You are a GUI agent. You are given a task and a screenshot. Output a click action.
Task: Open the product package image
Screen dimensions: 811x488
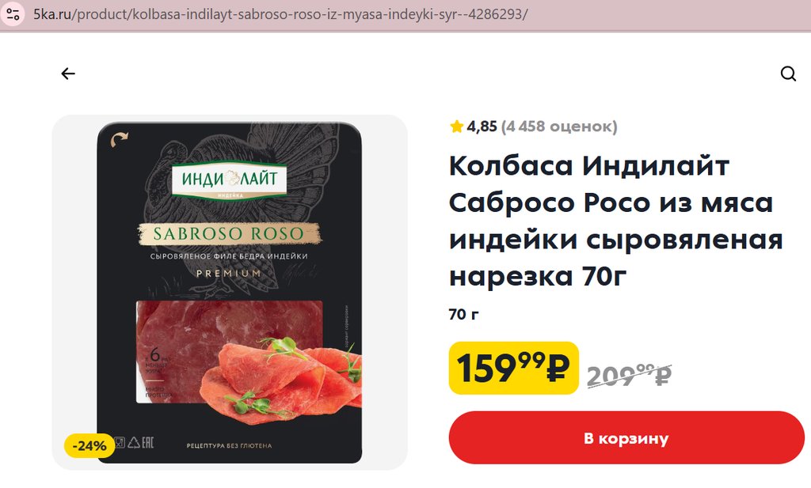click(230, 293)
